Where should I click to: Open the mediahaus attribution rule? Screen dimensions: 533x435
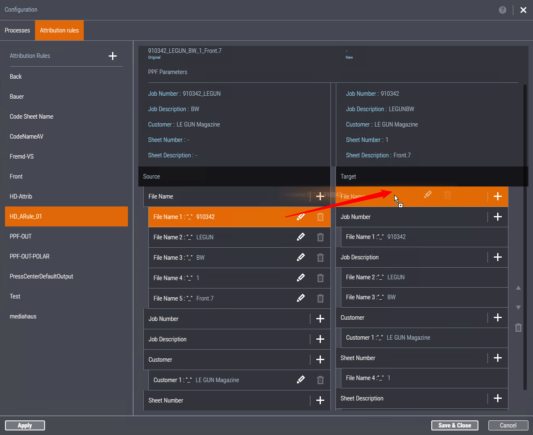23,316
